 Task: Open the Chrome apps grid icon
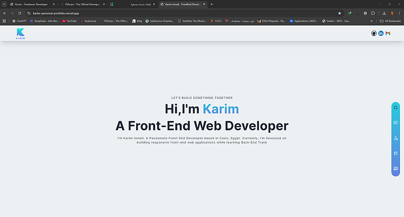point(4,21)
